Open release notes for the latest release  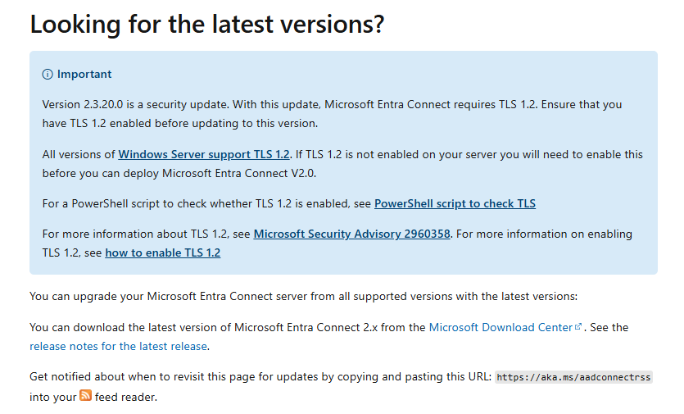pyautogui.click(x=118, y=346)
